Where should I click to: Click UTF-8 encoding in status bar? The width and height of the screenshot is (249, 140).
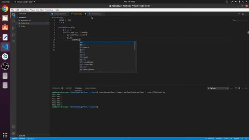click(x=226, y=138)
